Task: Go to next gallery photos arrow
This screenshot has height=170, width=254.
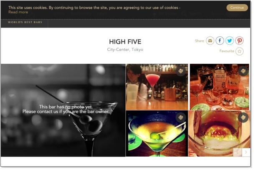Action: coord(246,152)
